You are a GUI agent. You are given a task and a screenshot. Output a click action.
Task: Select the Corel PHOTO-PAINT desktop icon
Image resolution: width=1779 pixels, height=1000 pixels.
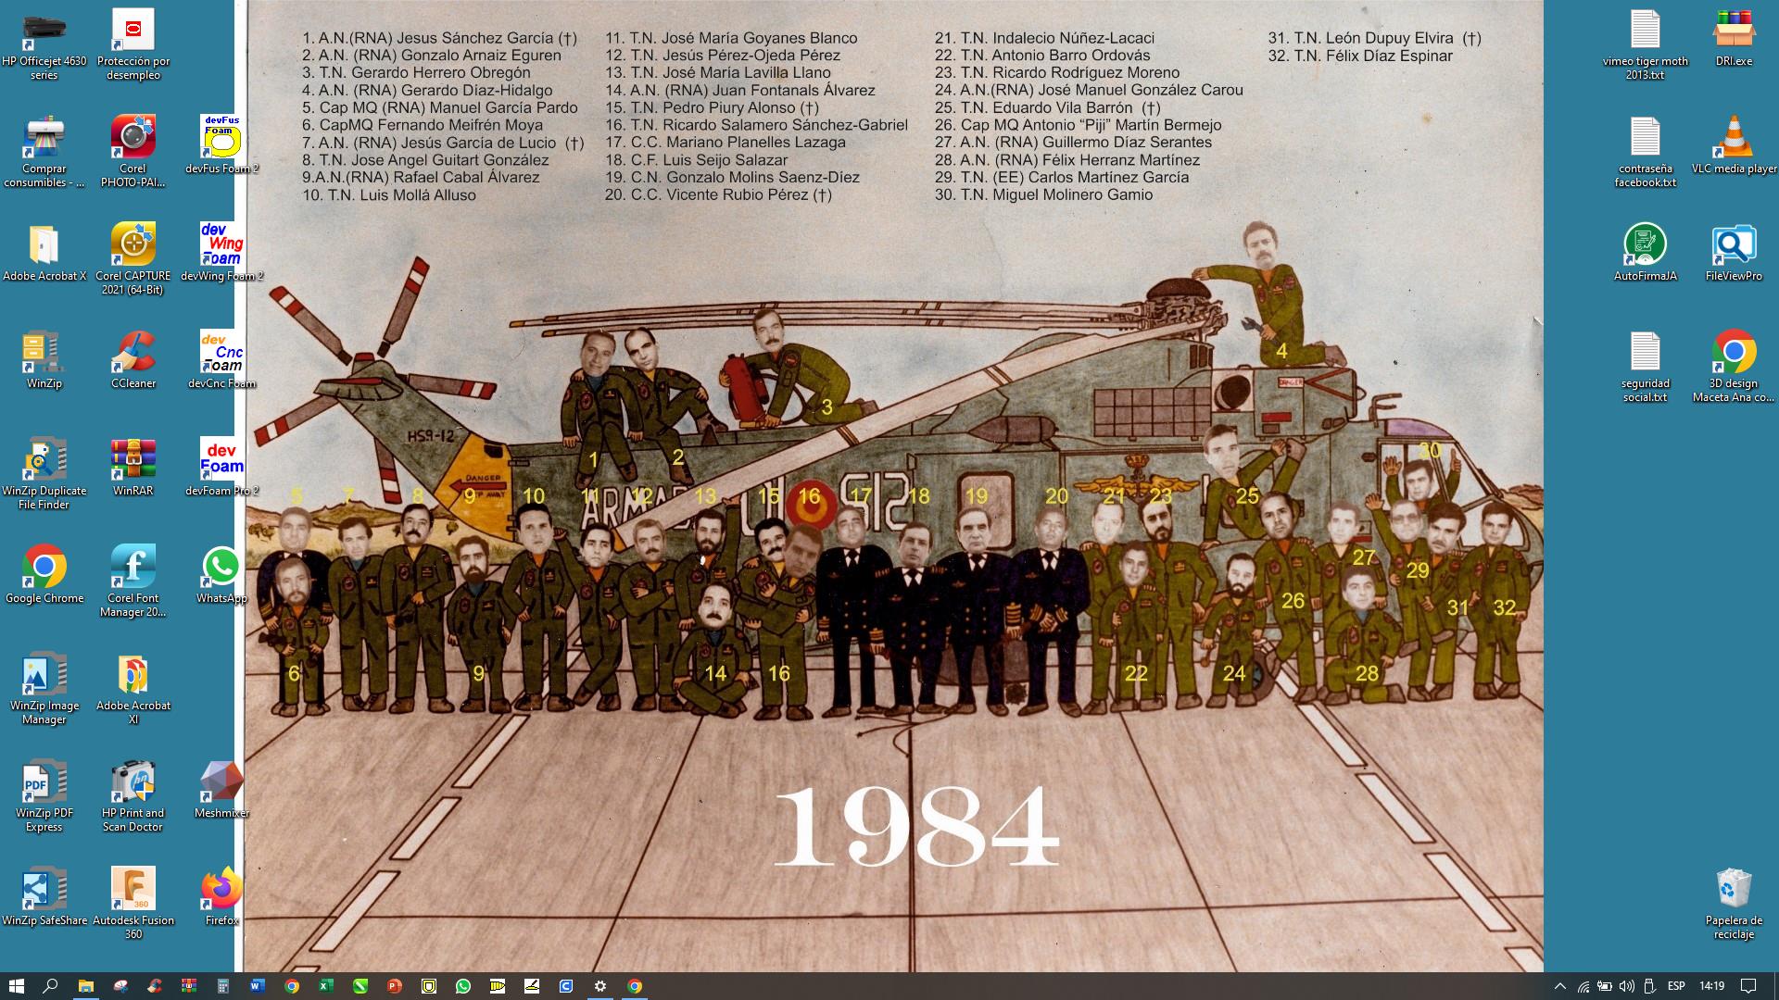133,139
